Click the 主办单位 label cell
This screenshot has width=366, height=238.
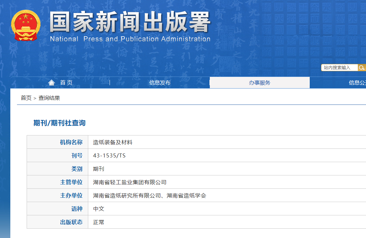click(x=57, y=195)
